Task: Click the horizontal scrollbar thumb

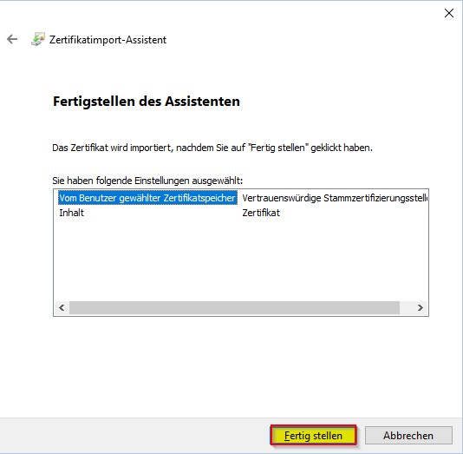Action: click(x=234, y=307)
